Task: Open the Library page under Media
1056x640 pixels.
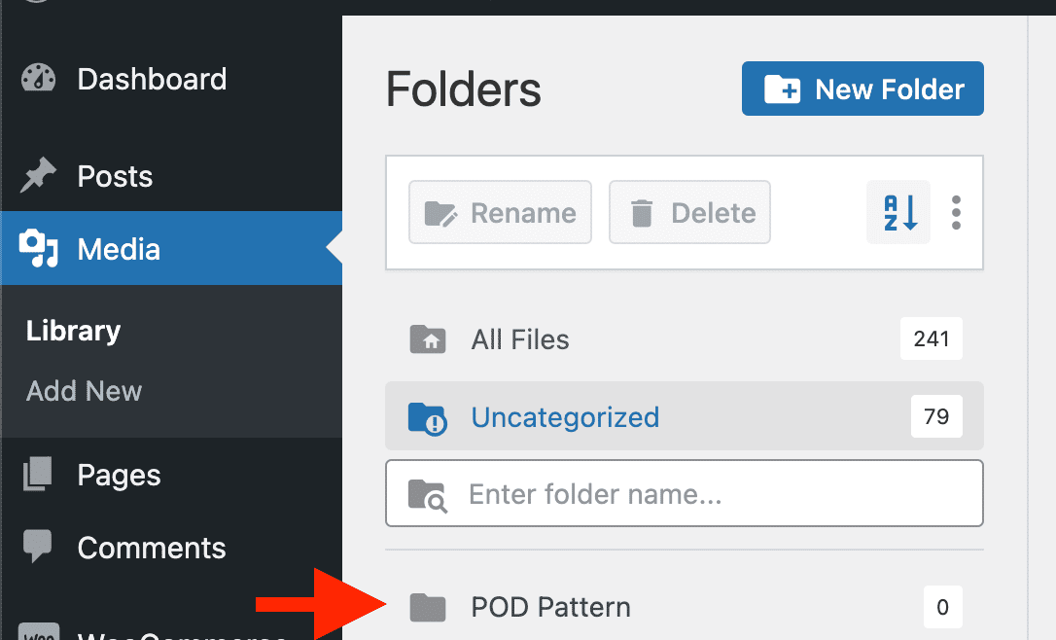Action: click(x=73, y=331)
